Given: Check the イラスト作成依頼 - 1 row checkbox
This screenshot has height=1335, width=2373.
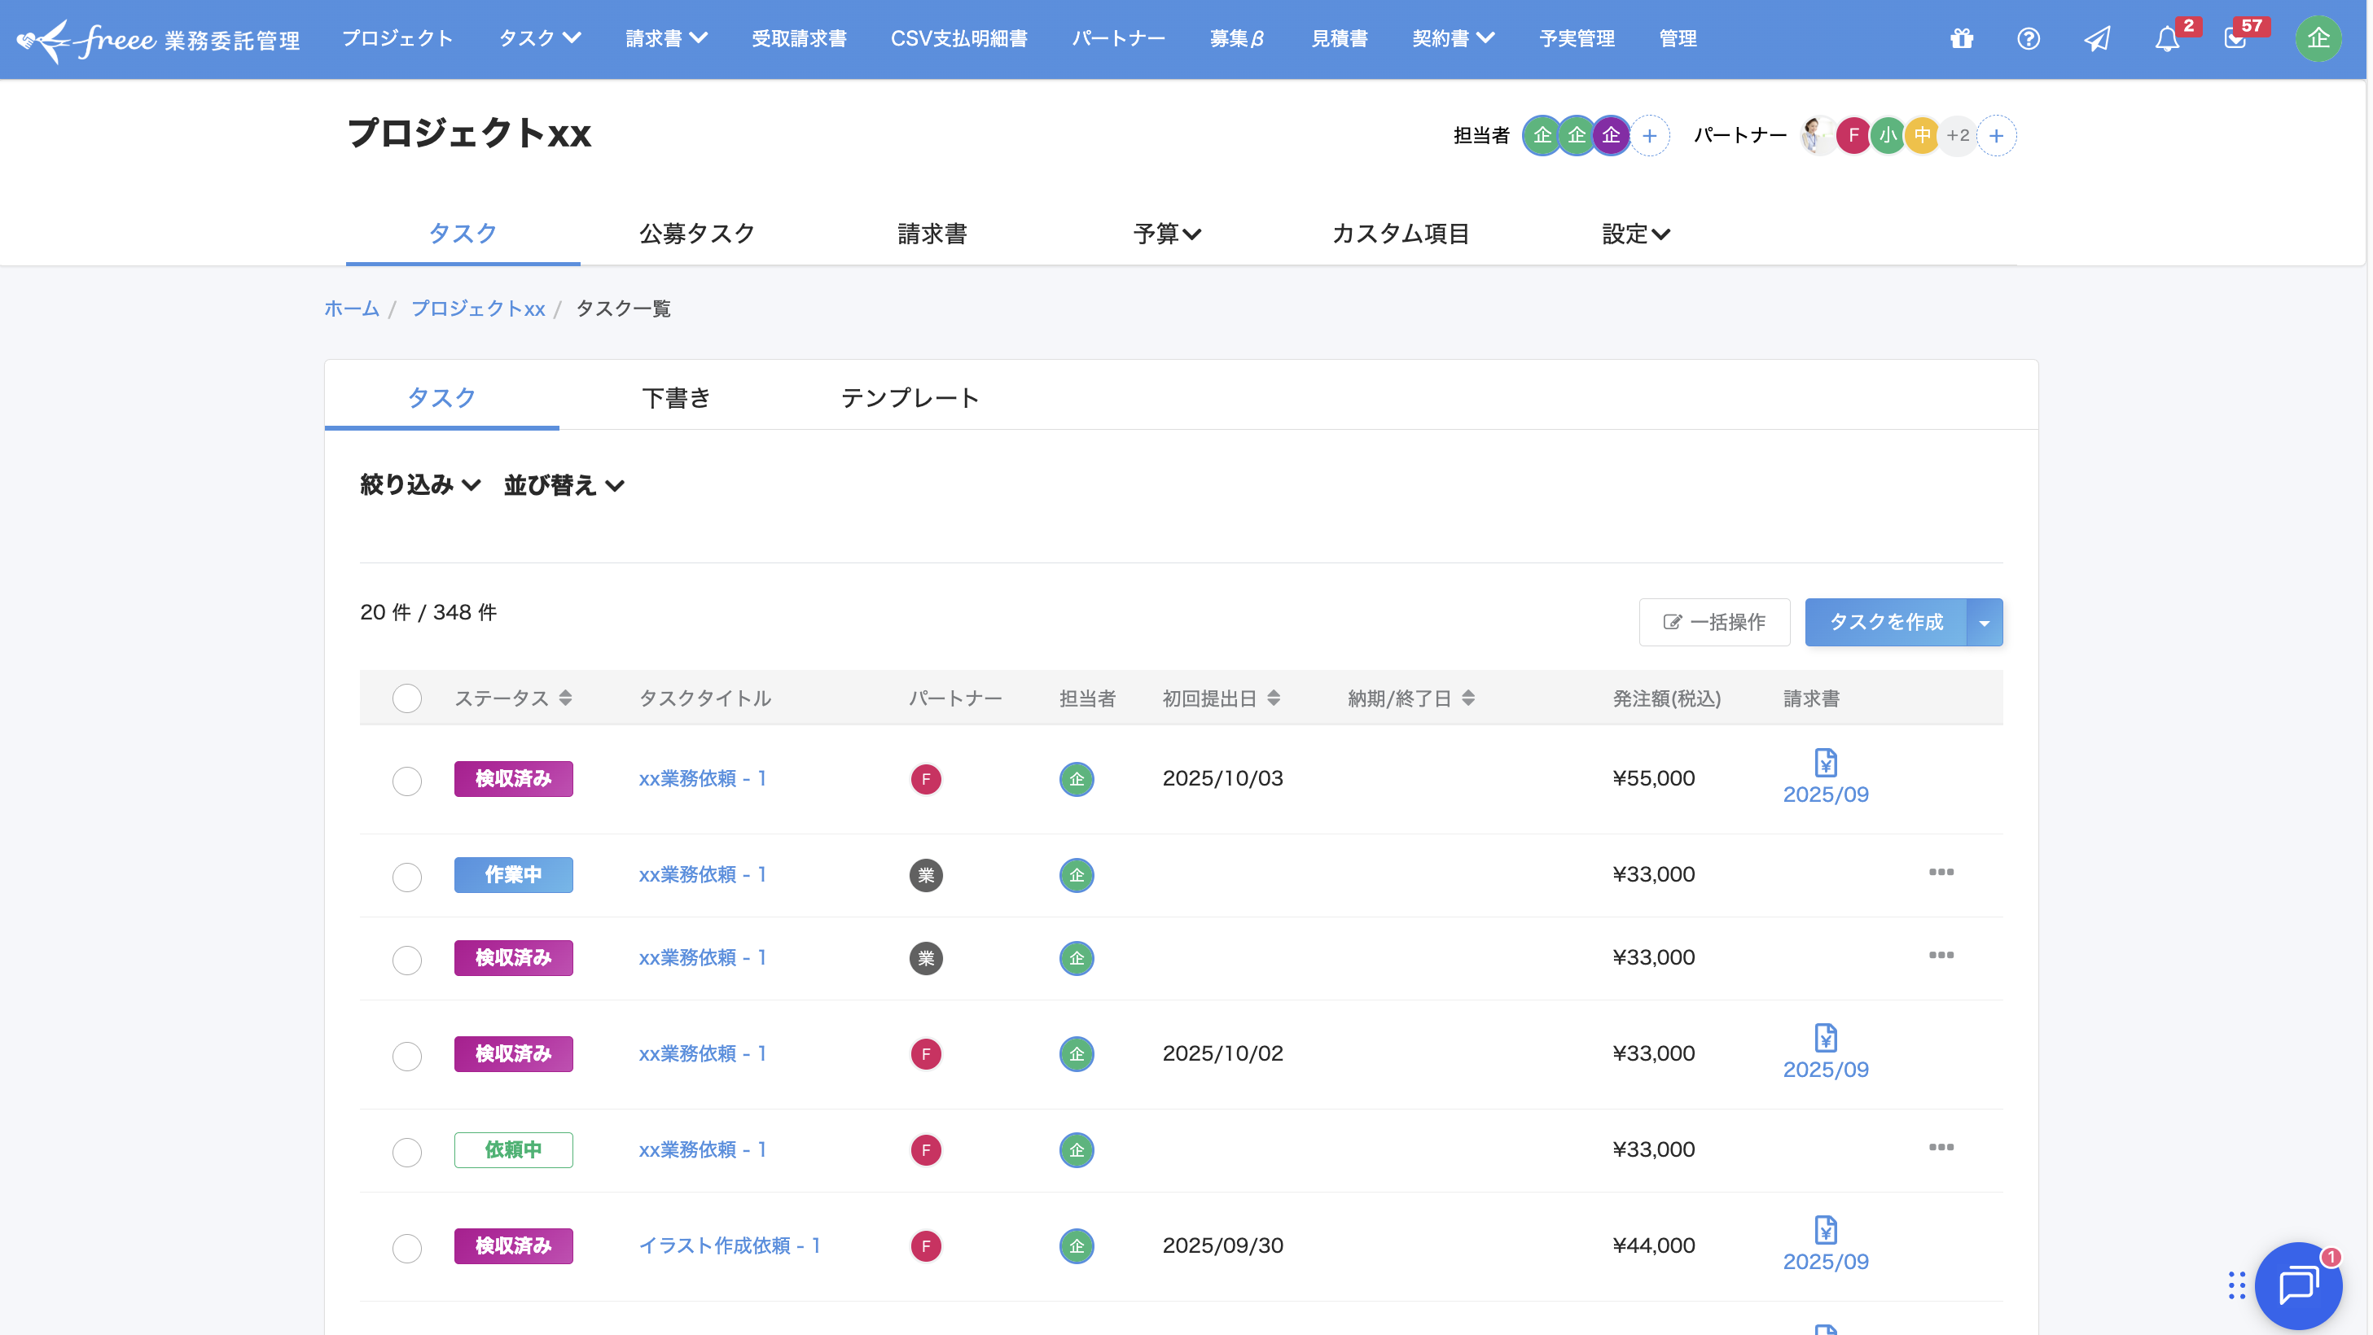Looking at the screenshot, I should pos(407,1249).
